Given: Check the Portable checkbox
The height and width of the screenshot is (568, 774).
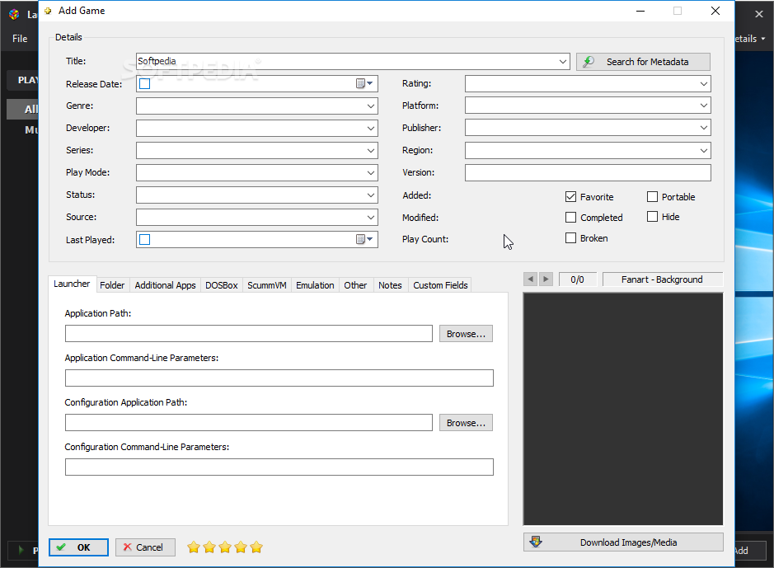Looking at the screenshot, I should pos(652,197).
